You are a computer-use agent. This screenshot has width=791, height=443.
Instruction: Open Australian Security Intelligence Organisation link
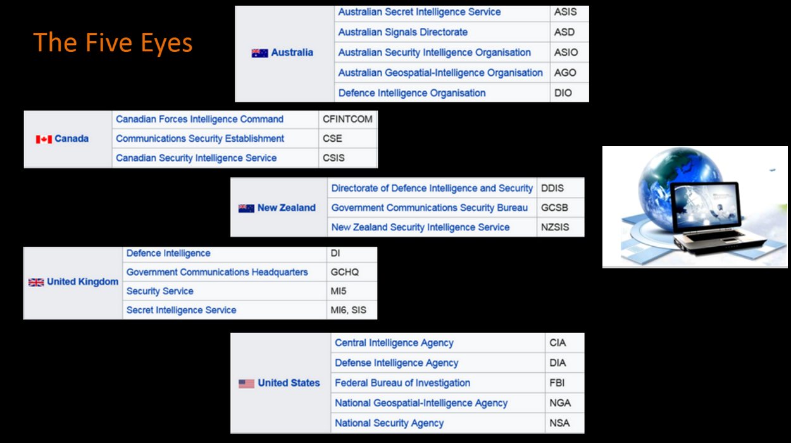(435, 53)
